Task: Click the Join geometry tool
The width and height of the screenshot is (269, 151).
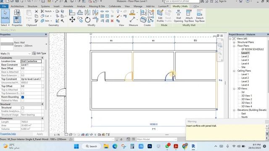Action: coord(45,21)
